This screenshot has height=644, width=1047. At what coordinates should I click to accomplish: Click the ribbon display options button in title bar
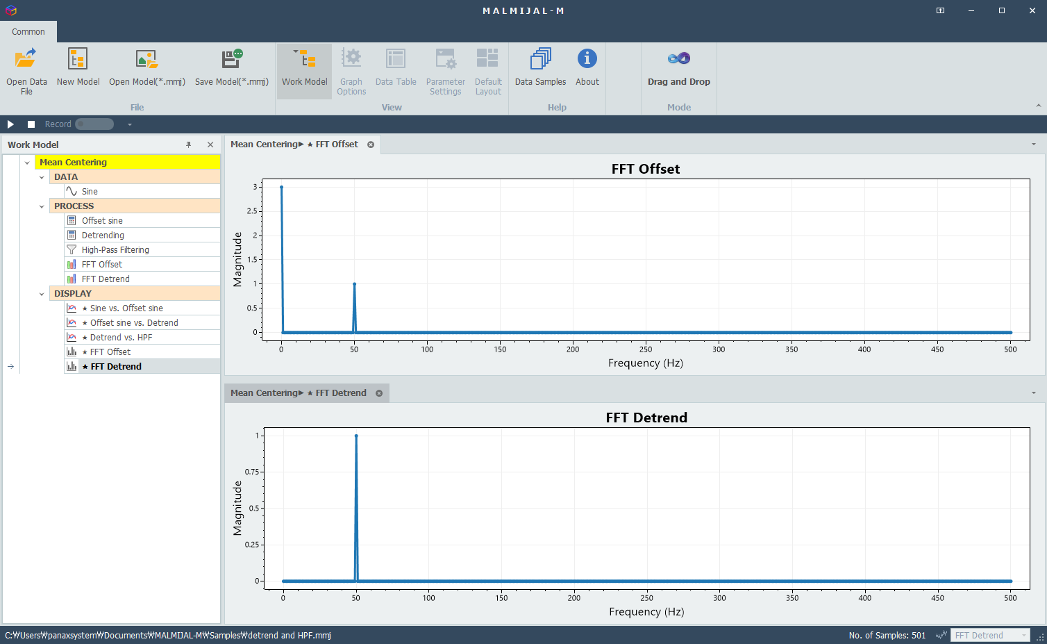click(x=940, y=10)
